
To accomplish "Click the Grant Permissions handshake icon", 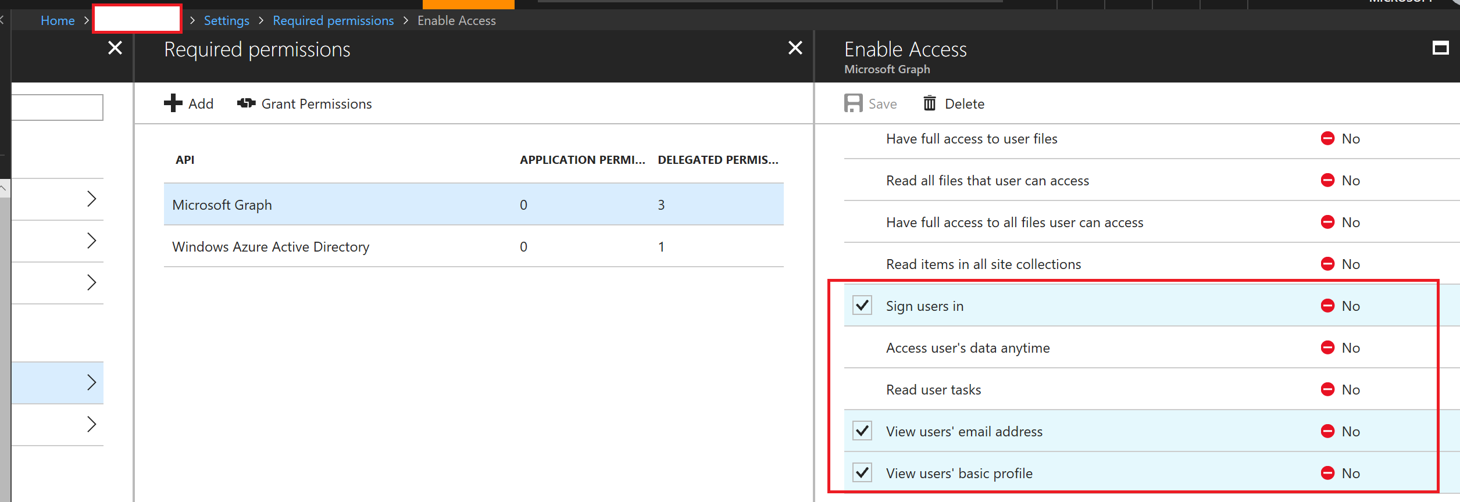I will click(246, 103).
